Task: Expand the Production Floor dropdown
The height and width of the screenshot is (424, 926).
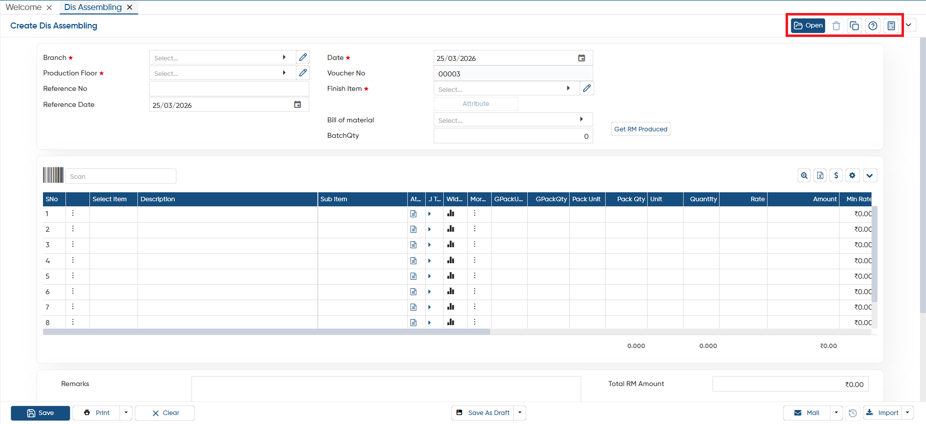Action: pyautogui.click(x=284, y=73)
